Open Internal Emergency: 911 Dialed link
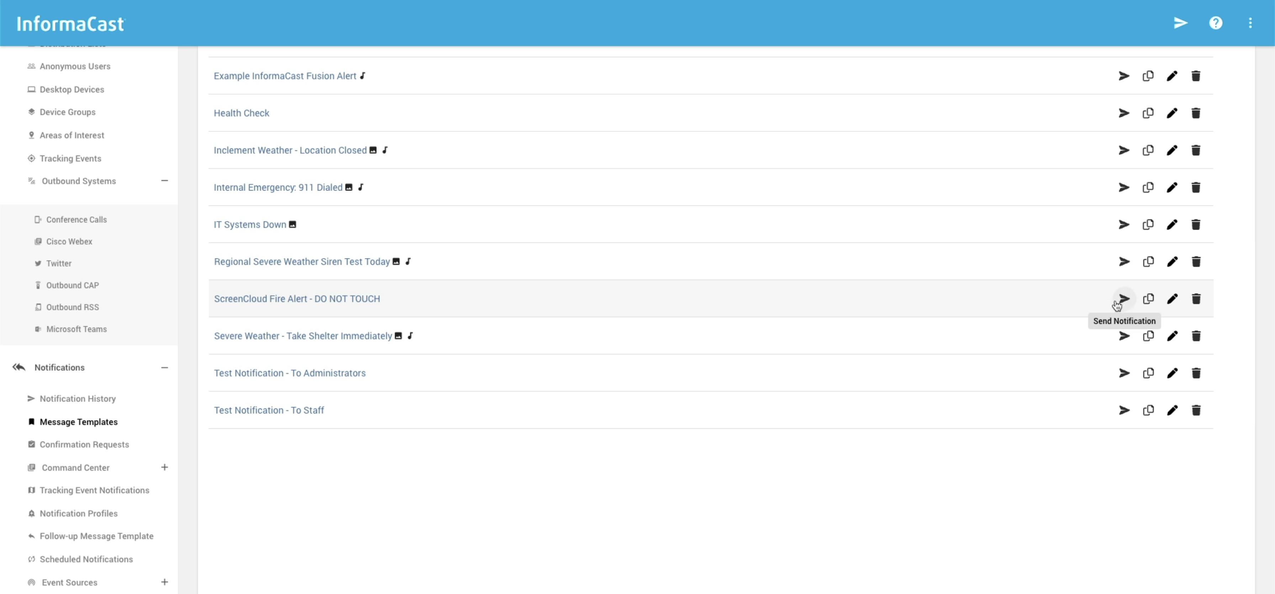This screenshot has width=1275, height=594. click(278, 187)
